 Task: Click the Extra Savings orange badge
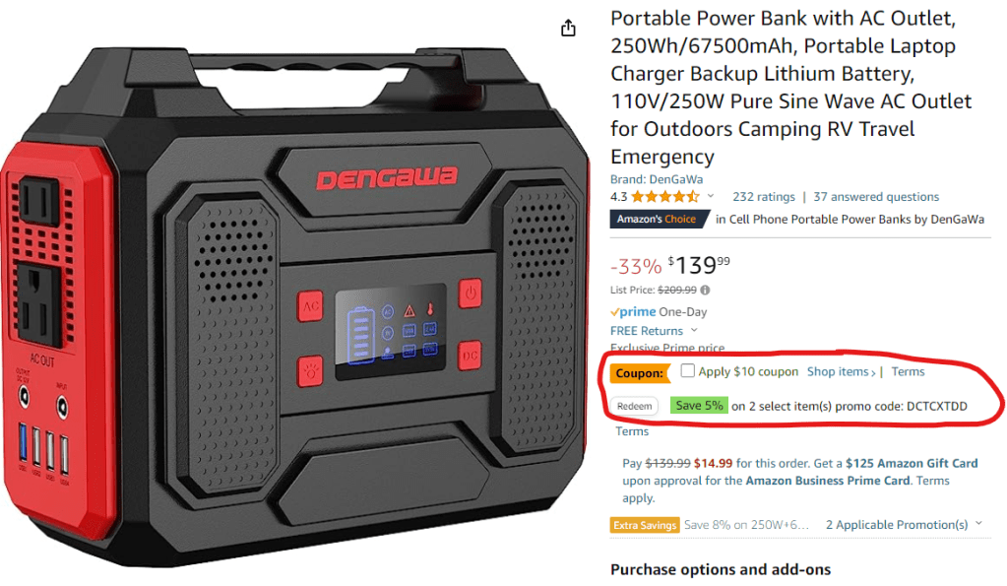pos(645,525)
